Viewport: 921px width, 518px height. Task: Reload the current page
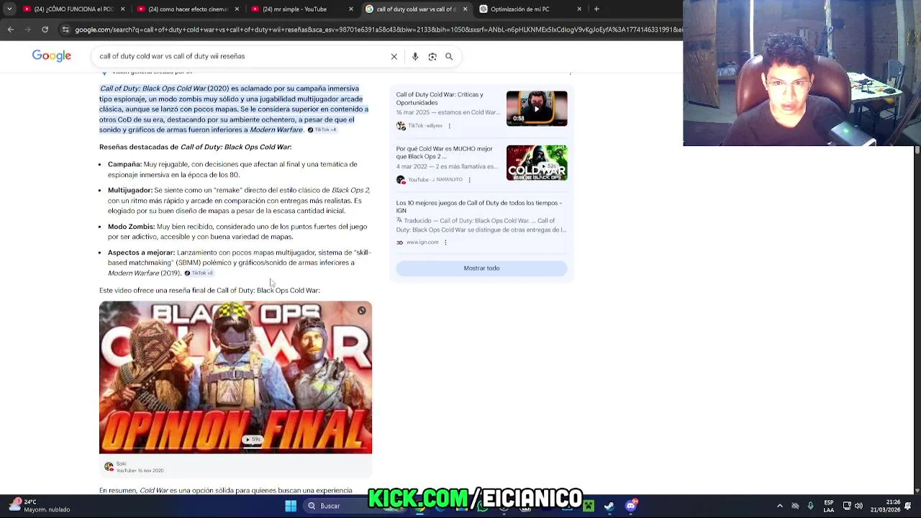[45, 29]
